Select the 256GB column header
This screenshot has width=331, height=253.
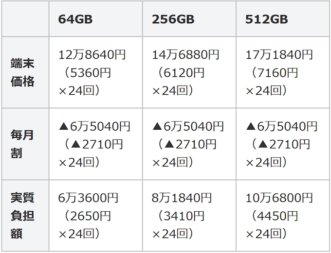coord(173,19)
